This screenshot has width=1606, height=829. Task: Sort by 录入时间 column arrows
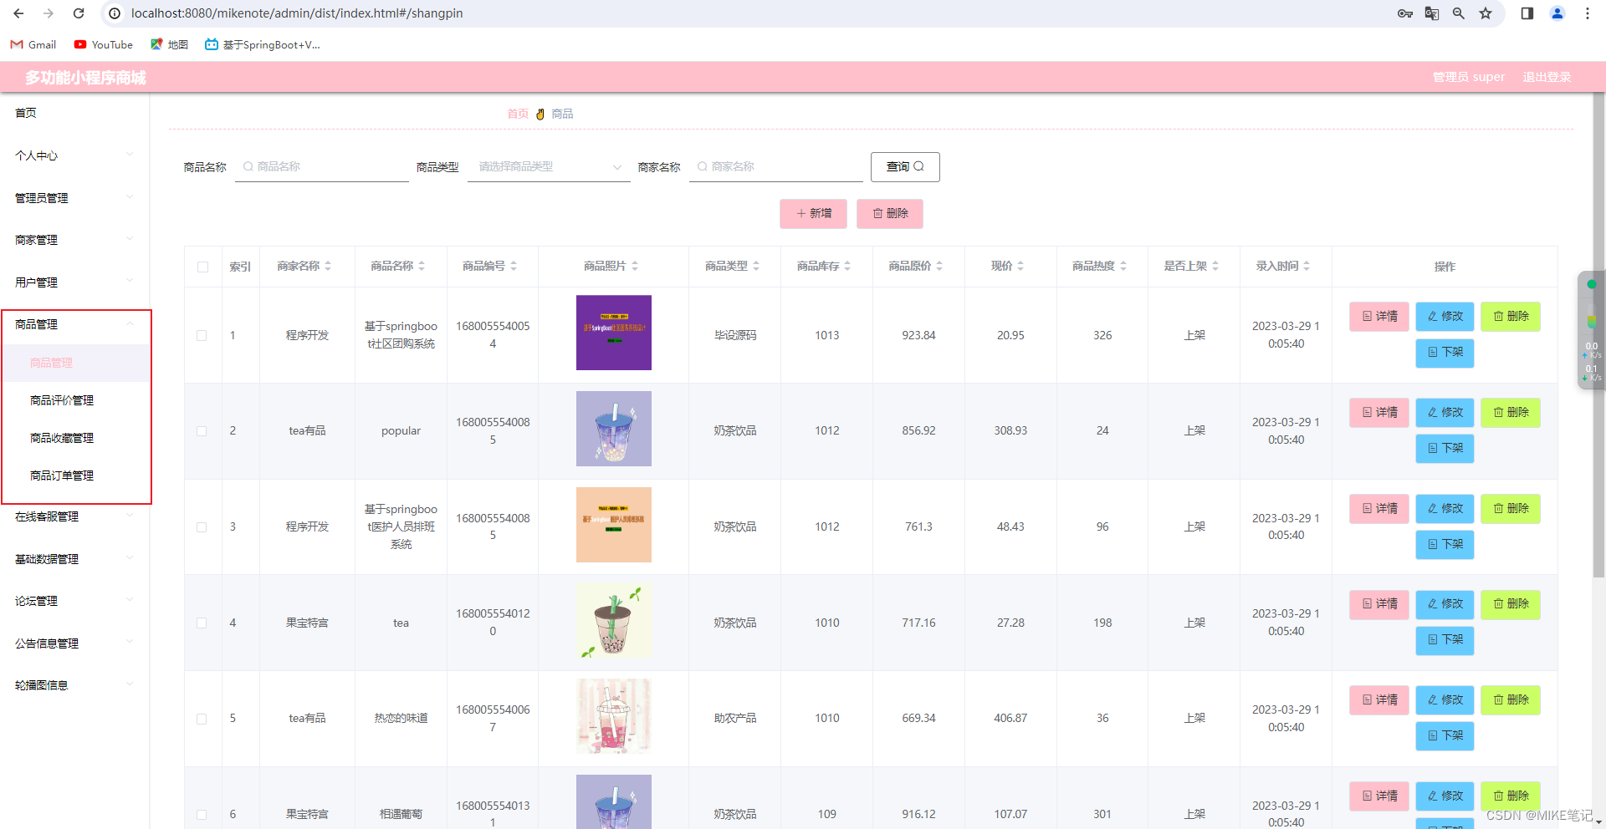tap(1307, 267)
